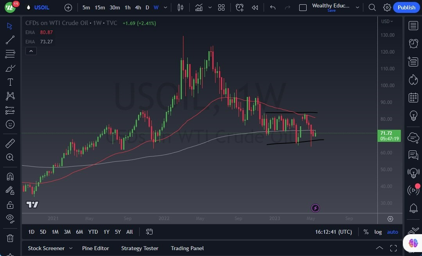Image resolution: width=422 pixels, height=256 pixels.
Task: Expand the timeframe intervals dropdown
Action: (x=165, y=7)
